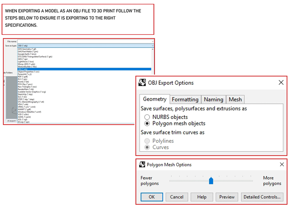Click the scroll up arrow in type list

(x=152, y=49)
